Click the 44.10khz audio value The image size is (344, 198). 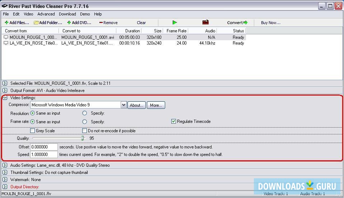[207, 43]
